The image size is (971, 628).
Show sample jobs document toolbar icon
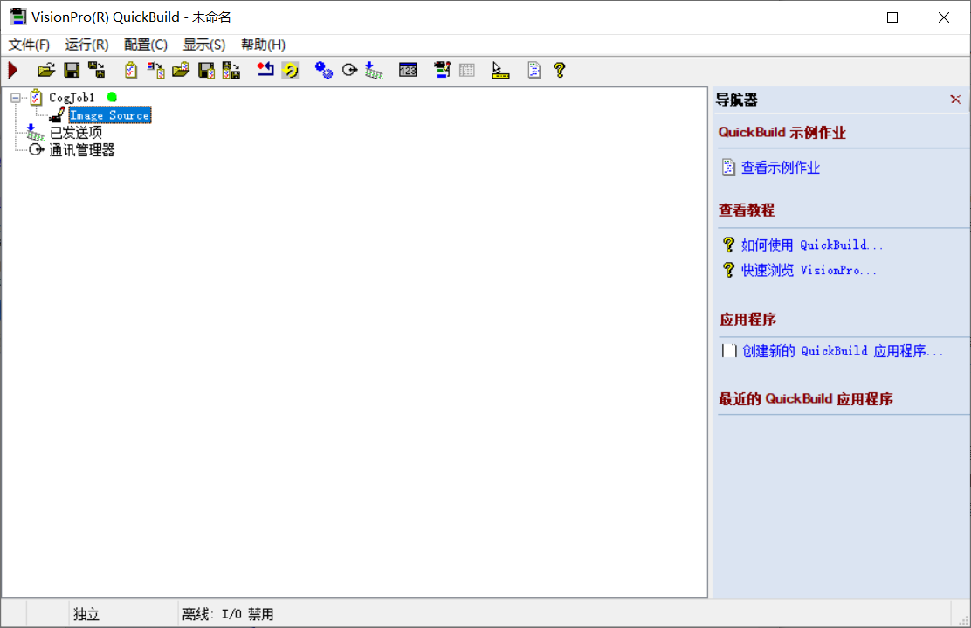point(534,70)
